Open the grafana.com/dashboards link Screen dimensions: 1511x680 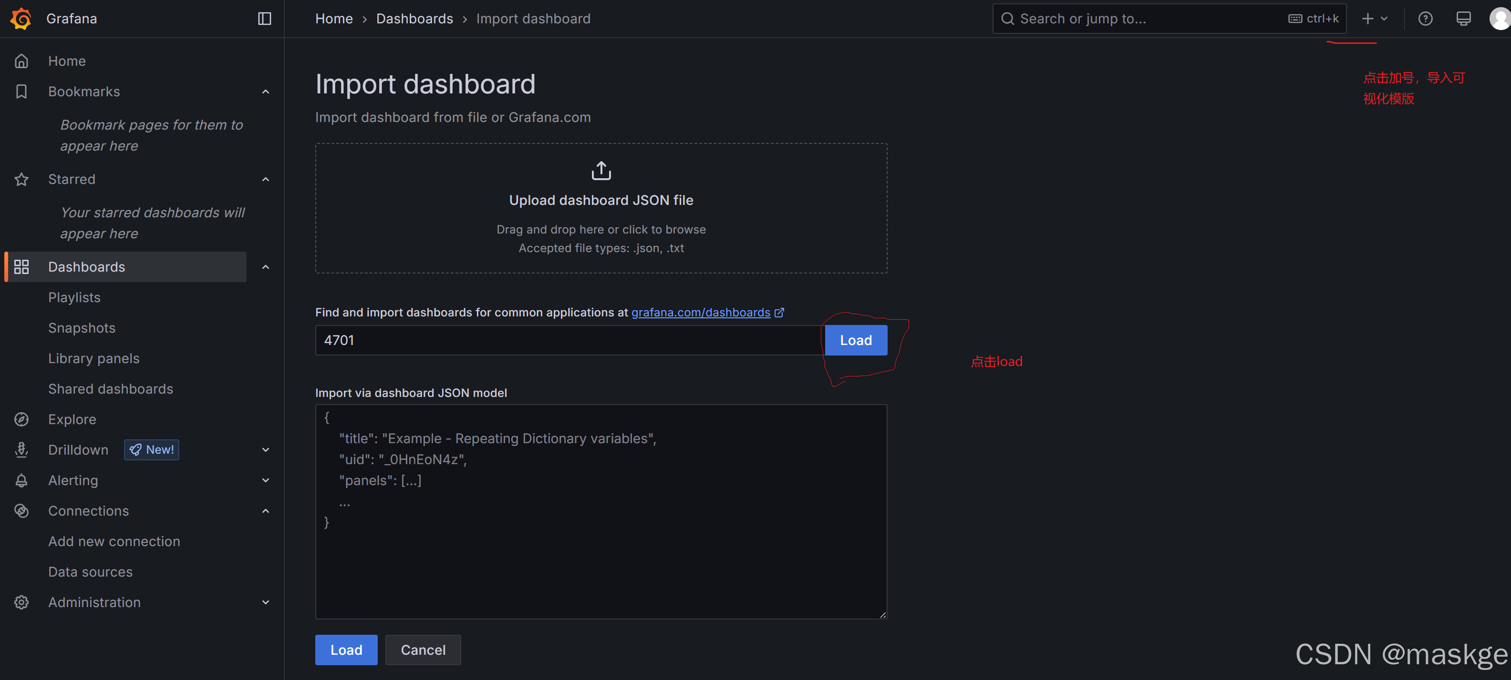[700, 313]
